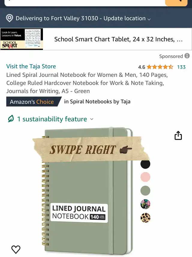Click the Sponsored info icon
Viewport: 192px width, 257px height.
point(187,56)
